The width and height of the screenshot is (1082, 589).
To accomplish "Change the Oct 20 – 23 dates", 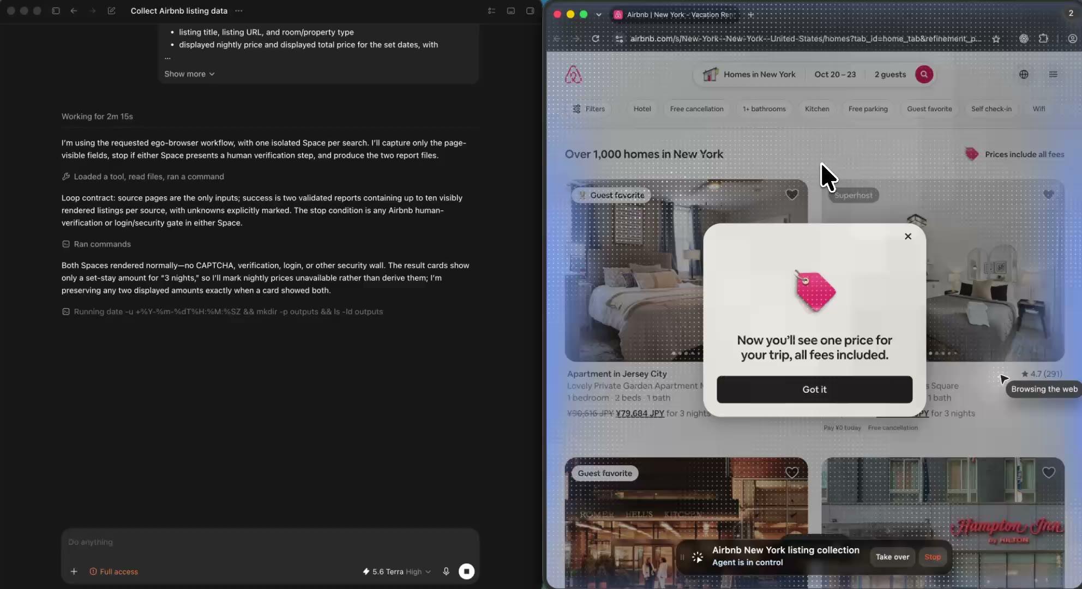I will [x=835, y=75].
